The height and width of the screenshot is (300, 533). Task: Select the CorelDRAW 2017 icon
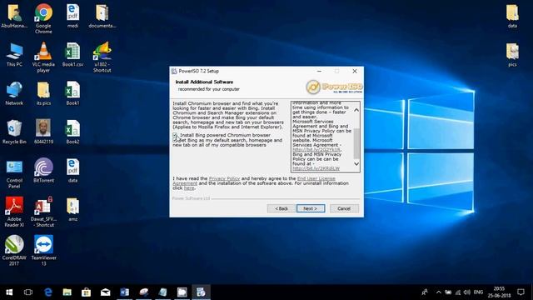(x=14, y=250)
